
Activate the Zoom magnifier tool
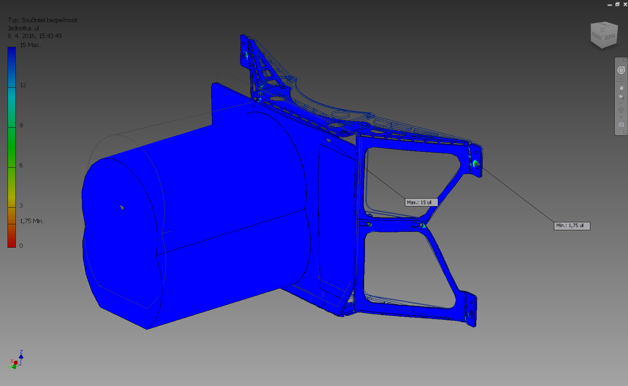[x=621, y=97]
